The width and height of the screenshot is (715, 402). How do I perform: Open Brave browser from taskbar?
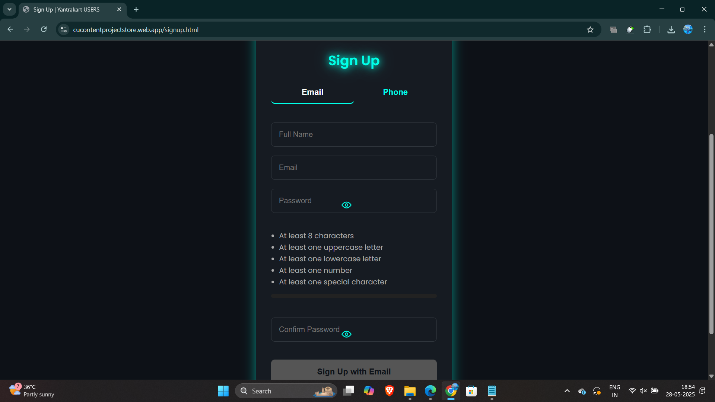click(x=390, y=391)
